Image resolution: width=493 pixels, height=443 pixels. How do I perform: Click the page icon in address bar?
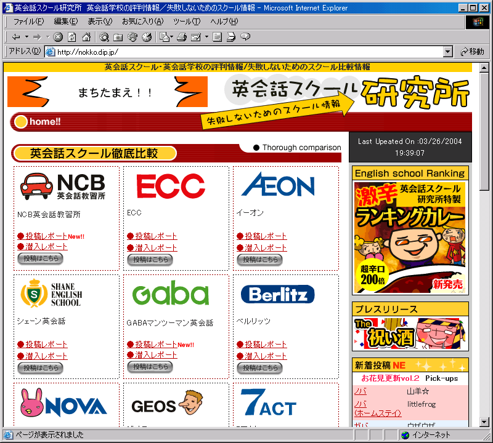point(51,52)
